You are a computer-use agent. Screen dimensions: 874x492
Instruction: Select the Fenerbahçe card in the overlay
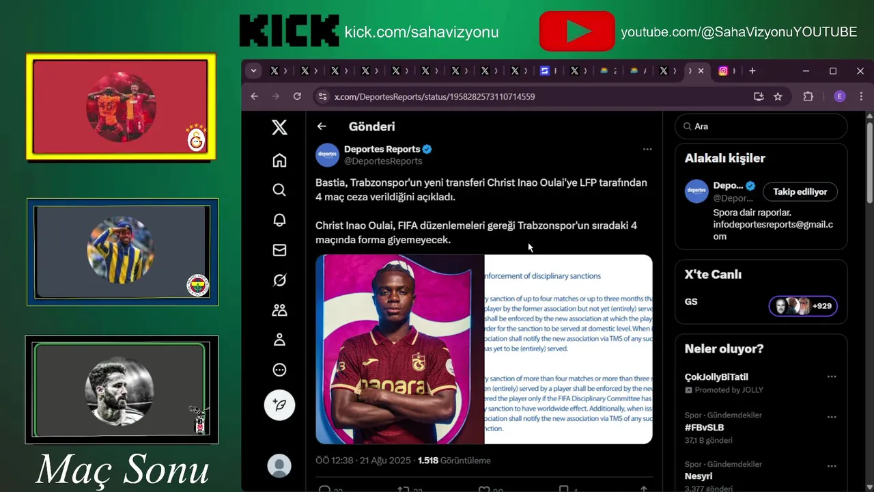coord(122,252)
